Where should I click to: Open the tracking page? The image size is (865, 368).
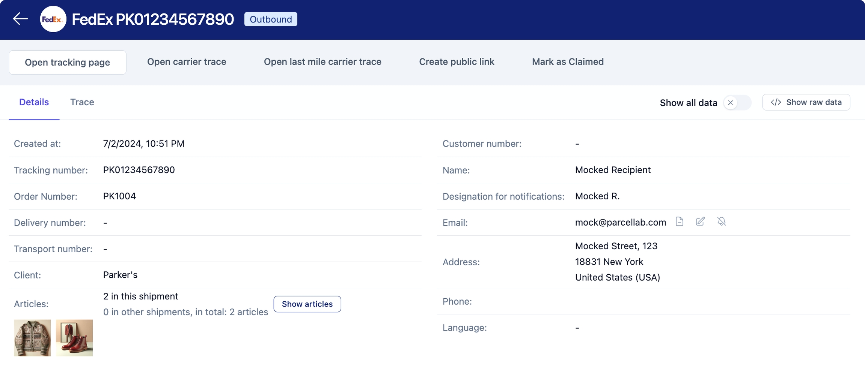coord(68,62)
